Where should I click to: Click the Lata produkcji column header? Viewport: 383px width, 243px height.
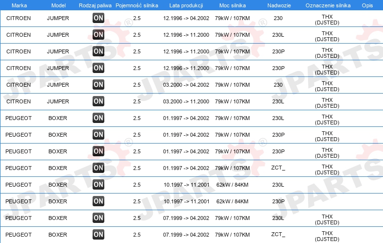point(186,5)
